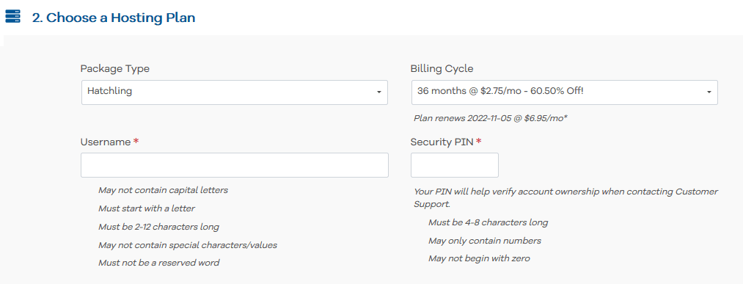Click the 'Must be 2-12 characters long' hint
The width and height of the screenshot is (743, 284).
158,227
